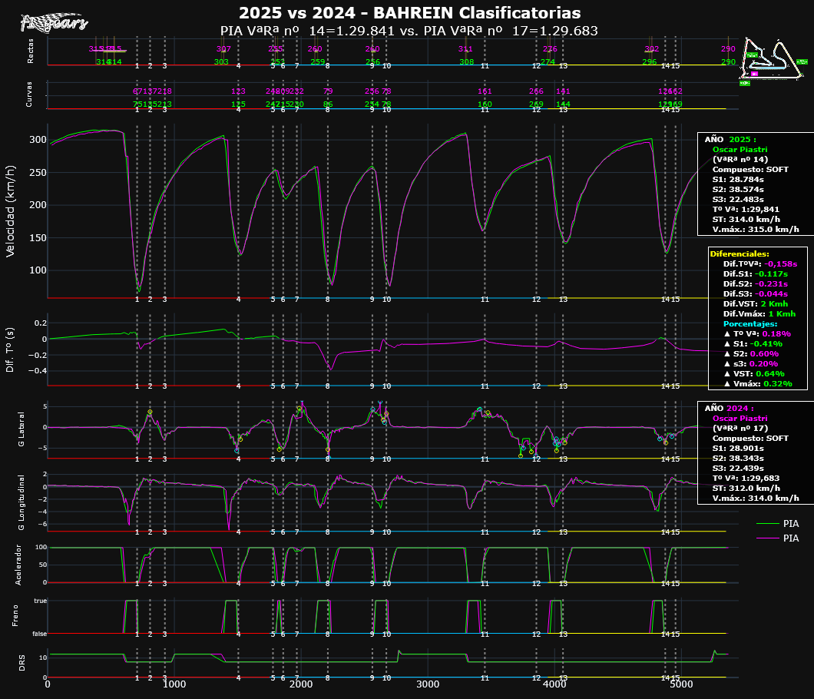Click the green 'Oscar Piastri' name for 2025
814x699 pixels.
(x=740, y=150)
